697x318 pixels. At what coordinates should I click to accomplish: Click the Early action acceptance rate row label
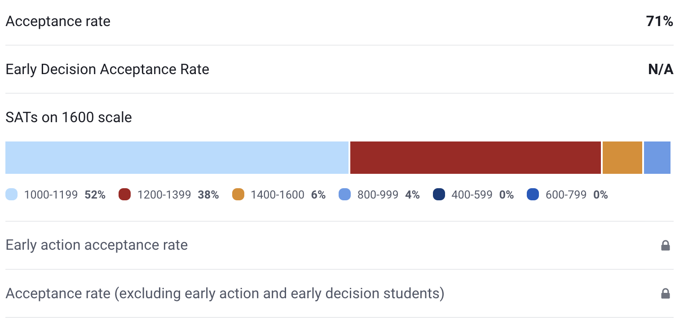[x=97, y=245]
